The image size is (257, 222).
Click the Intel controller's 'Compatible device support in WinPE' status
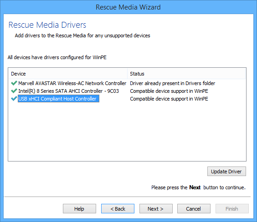(169, 91)
